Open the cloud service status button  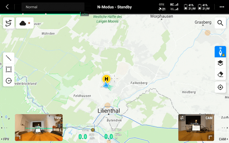(x=25, y=23)
